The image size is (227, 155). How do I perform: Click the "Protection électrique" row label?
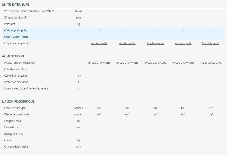pyautogui.click(x=16, y=82)
